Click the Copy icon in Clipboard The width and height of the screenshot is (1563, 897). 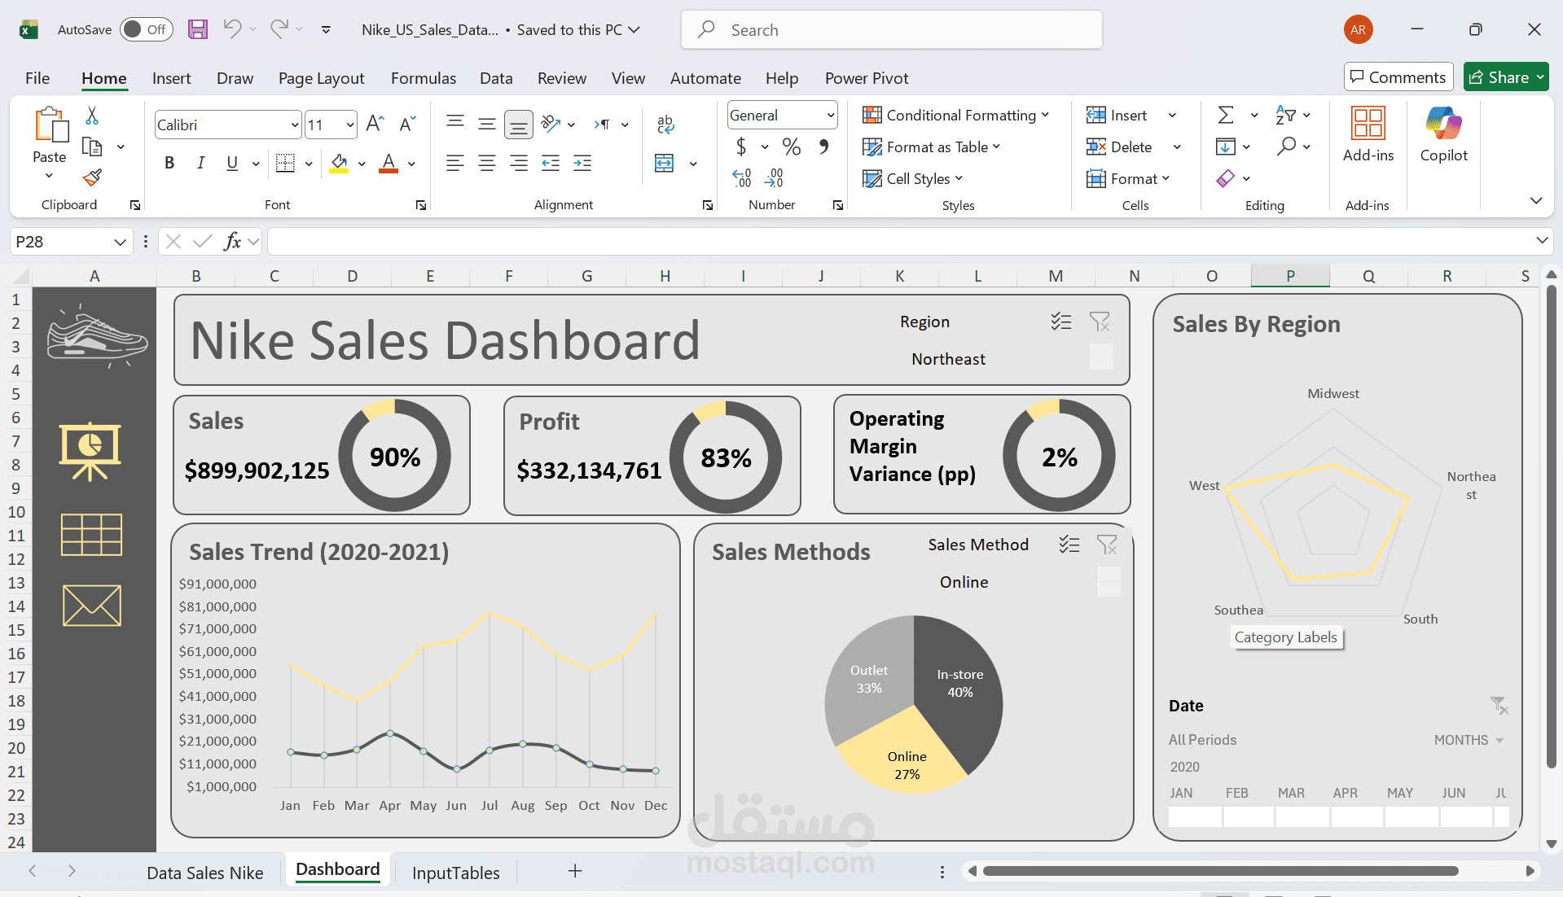click(92, 147)
